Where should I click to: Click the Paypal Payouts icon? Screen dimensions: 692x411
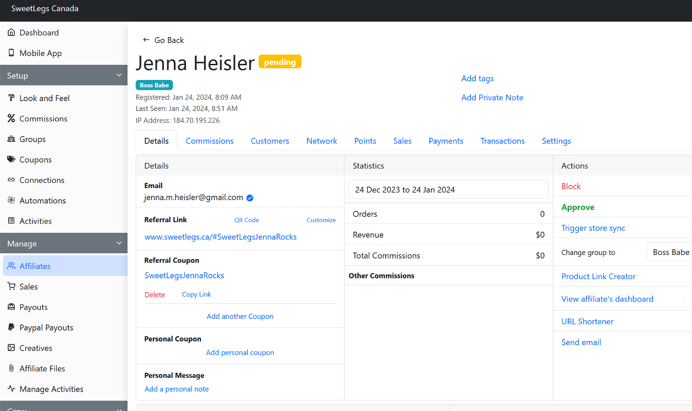[11, 327]
